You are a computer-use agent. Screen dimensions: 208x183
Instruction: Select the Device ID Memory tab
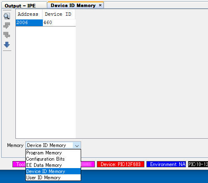(73, 5)
